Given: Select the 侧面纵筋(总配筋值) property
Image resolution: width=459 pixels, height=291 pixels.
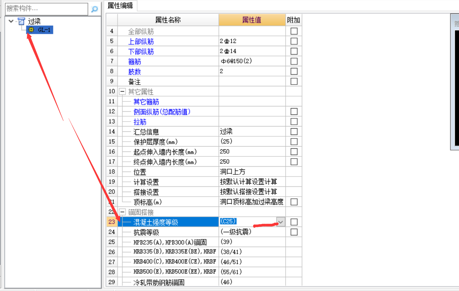Looking at the screenshot, I should 162,112.
